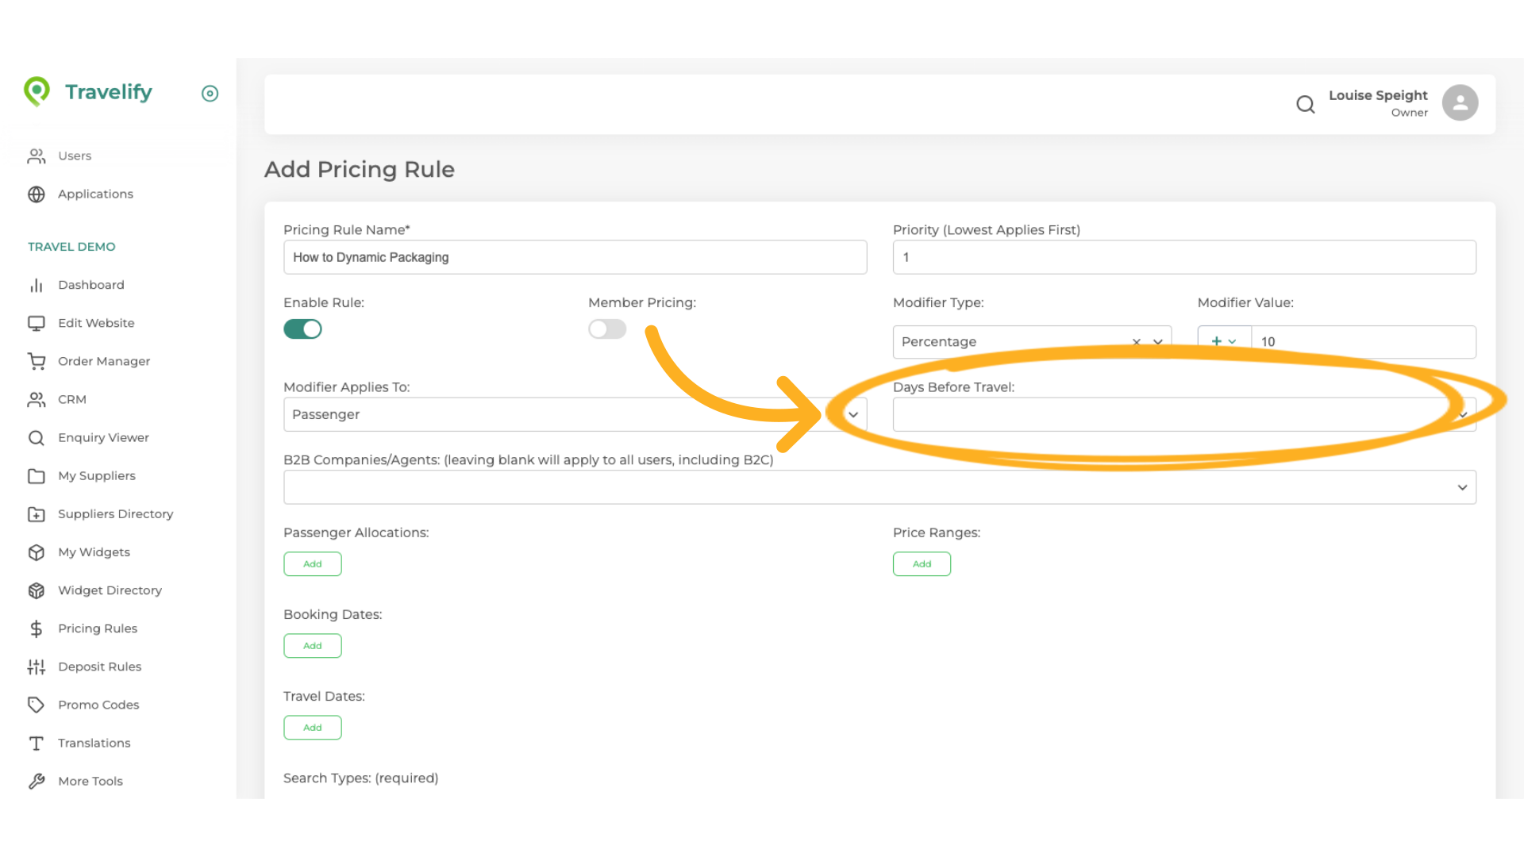Click the Deposit Rules sliders icon
Viewport: 1524px width, 857px height.
click(x=37, y=667)
